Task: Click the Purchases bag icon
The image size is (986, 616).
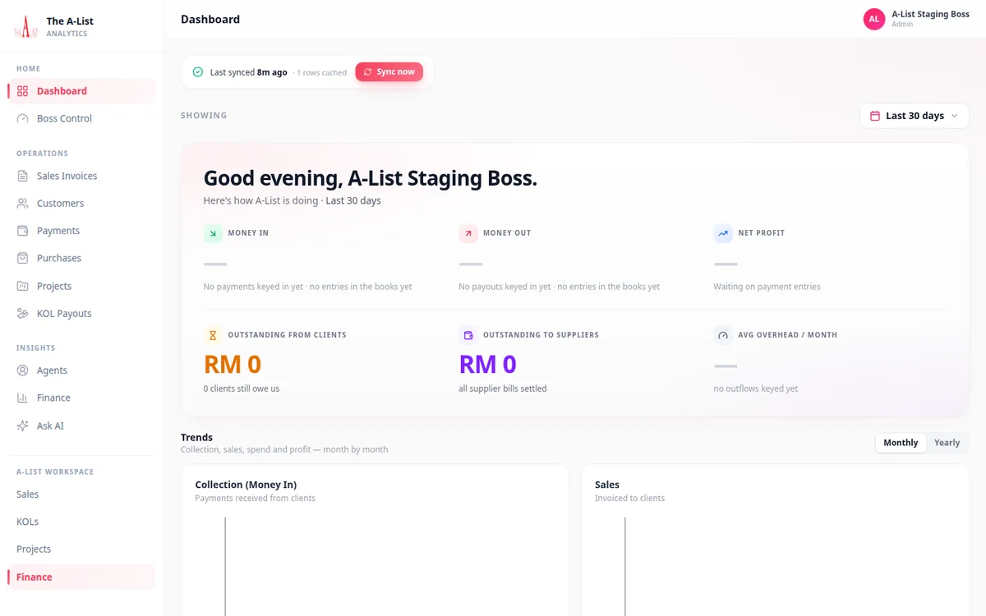Action: click(x=22, y=258)
